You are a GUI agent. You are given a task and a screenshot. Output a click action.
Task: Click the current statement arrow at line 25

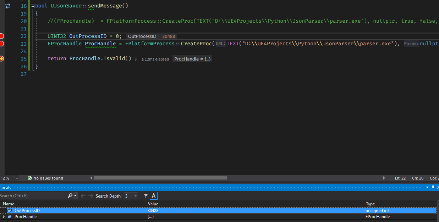click(1, 59)
